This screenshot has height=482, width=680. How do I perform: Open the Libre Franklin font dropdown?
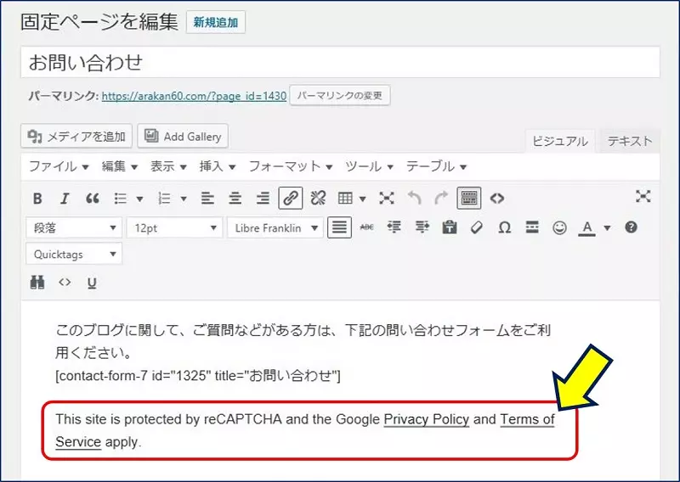coord(275,227)
